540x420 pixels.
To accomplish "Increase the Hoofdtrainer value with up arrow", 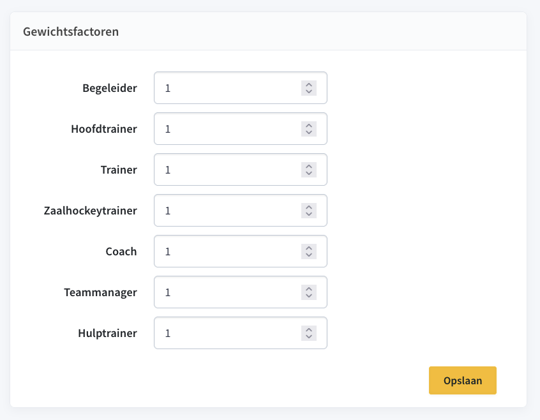I will click(x=309, y=125).
